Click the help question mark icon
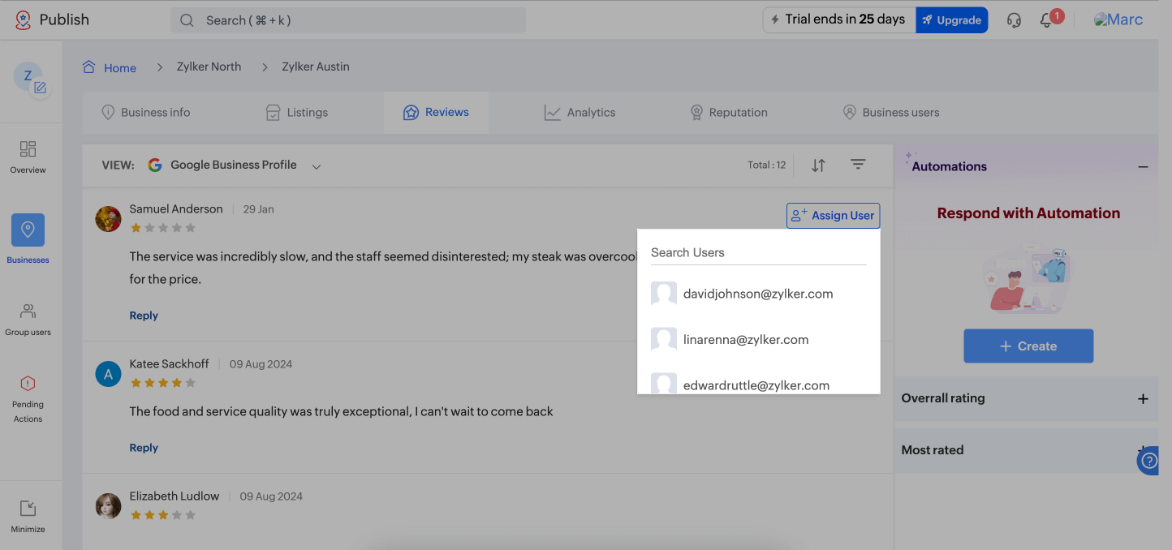Viewport: 1172px width, 550px height. pos(1148,461)
